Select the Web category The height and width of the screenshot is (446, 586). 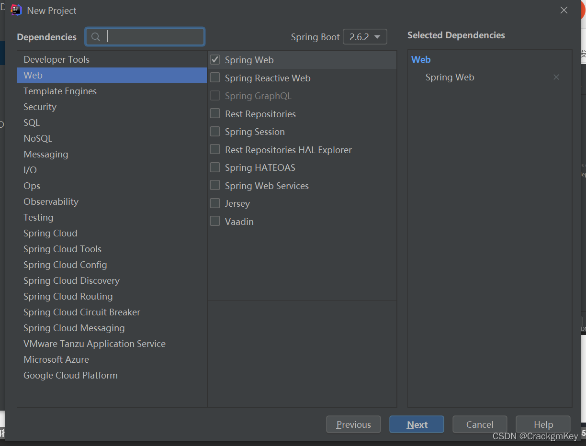pyautogui.click(x=112, y=75)
